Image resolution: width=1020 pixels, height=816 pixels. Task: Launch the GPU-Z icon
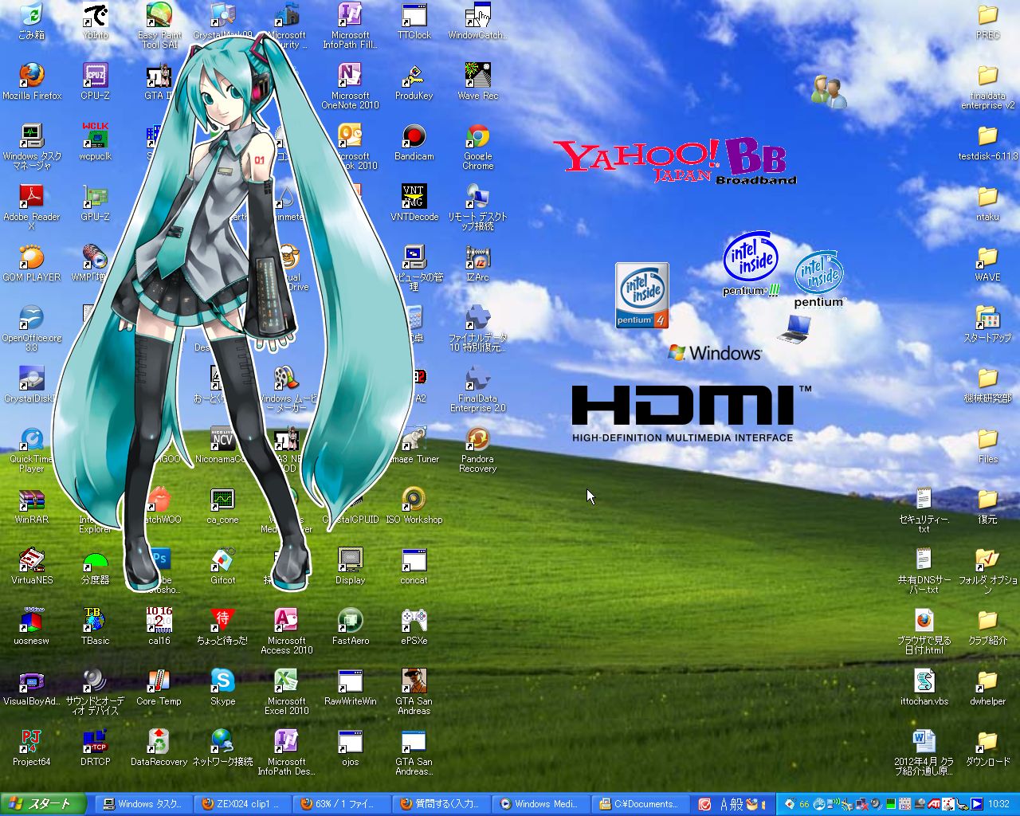click(x=96, y=202)
